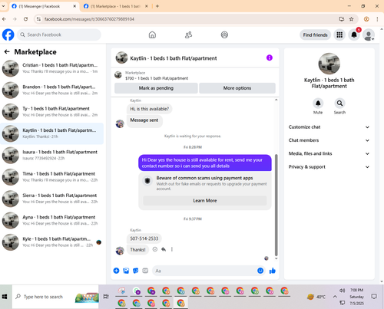The height and width of the screenshot is (309, 384).
Task: React to the Thanks! message with emoji
Action: click(x=155, y=249)
